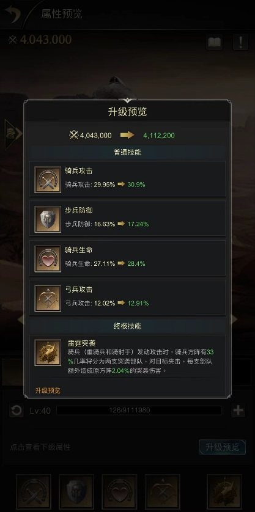Click the left side arrow tab
The height and width of the screenshot is (512, 255).
(13, 134)
